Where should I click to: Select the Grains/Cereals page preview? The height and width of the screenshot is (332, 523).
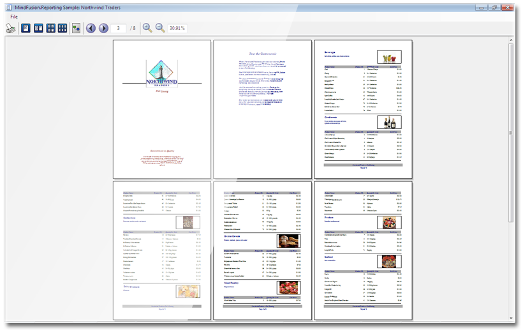coord(262,250)
